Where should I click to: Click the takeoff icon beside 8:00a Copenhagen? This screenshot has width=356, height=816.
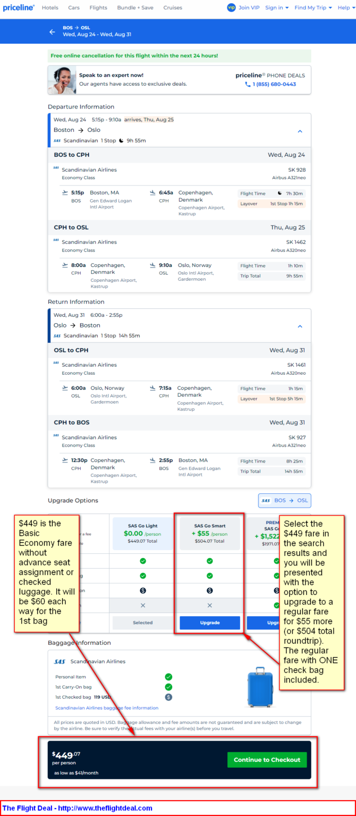65,265
